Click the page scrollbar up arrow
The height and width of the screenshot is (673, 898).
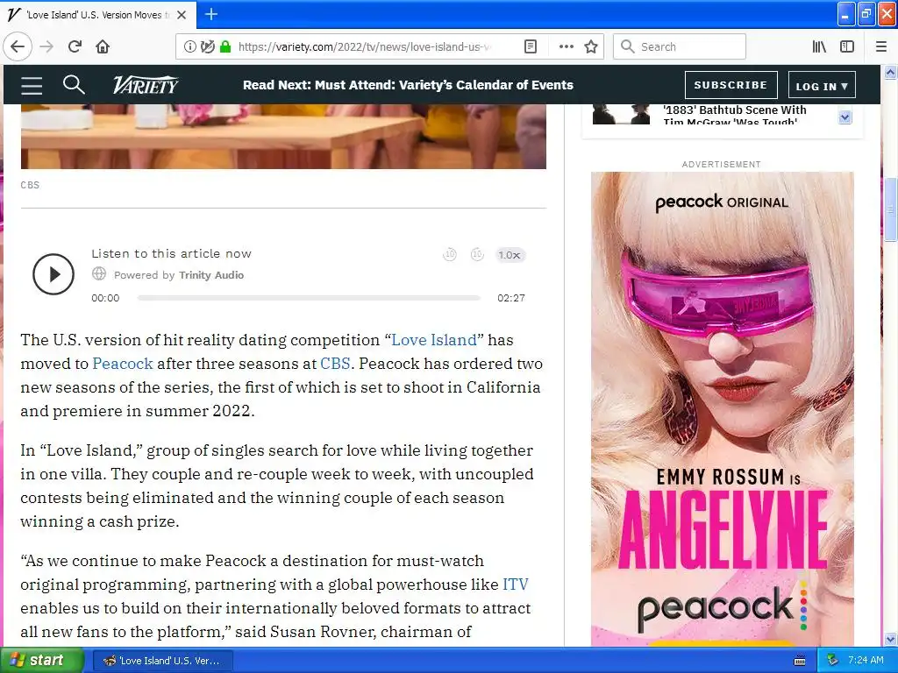point(890,72)
